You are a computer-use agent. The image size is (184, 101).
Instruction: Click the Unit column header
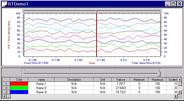103,80
